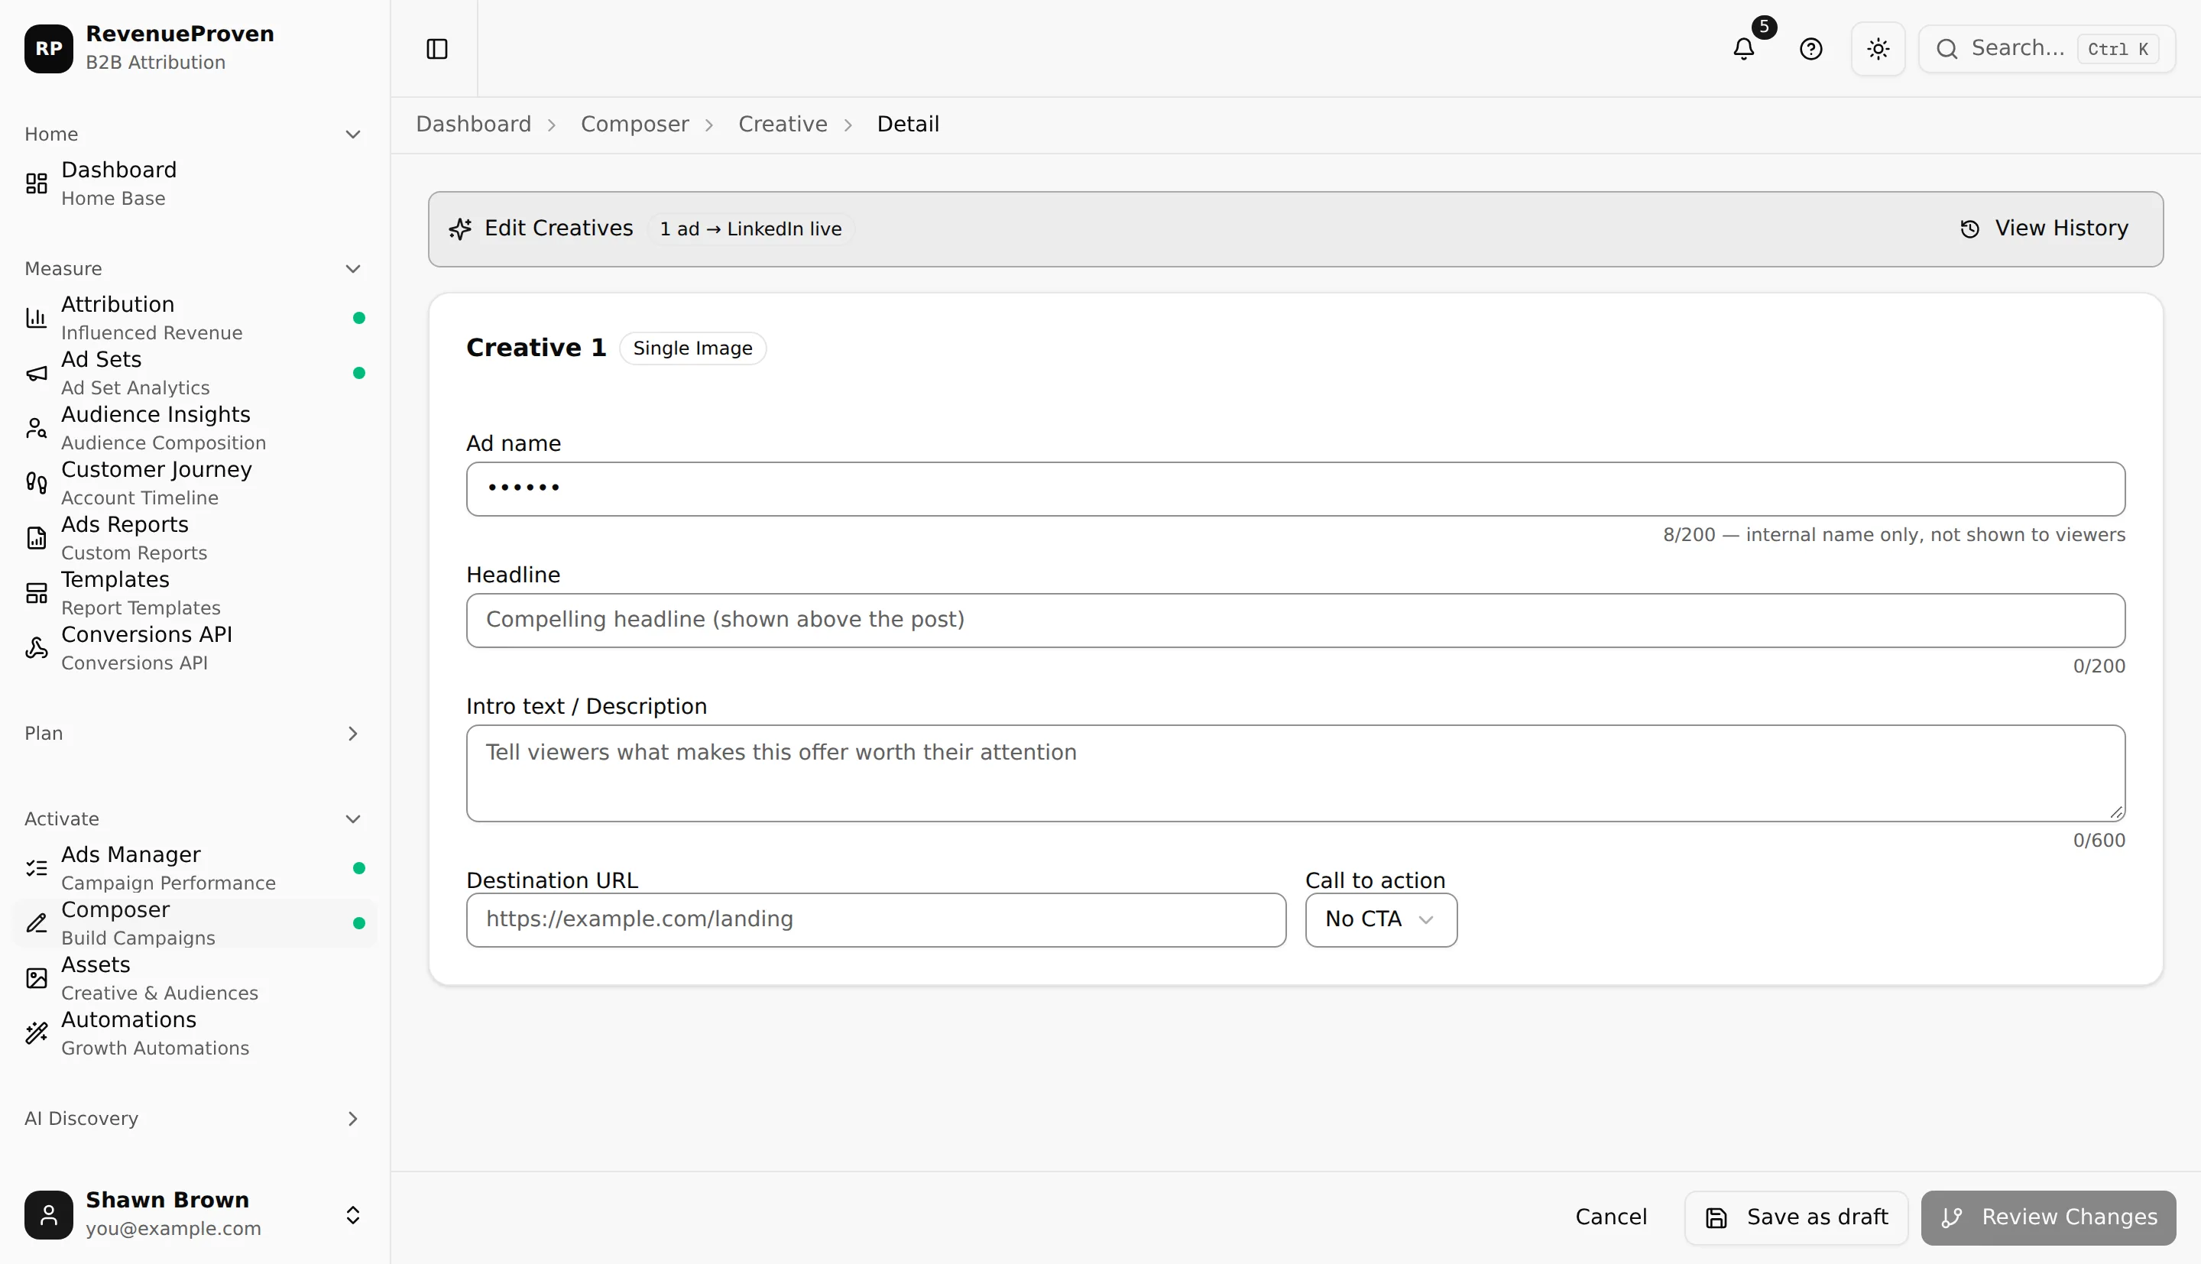Click the Ad name input field

pyautogui.click(x=1295, y=489)
